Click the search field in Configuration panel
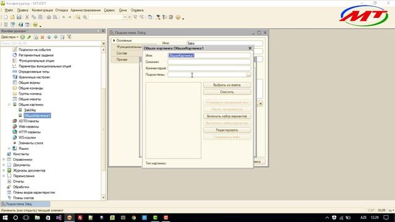Viewport: 395px width, 222px height. point(51,44)
